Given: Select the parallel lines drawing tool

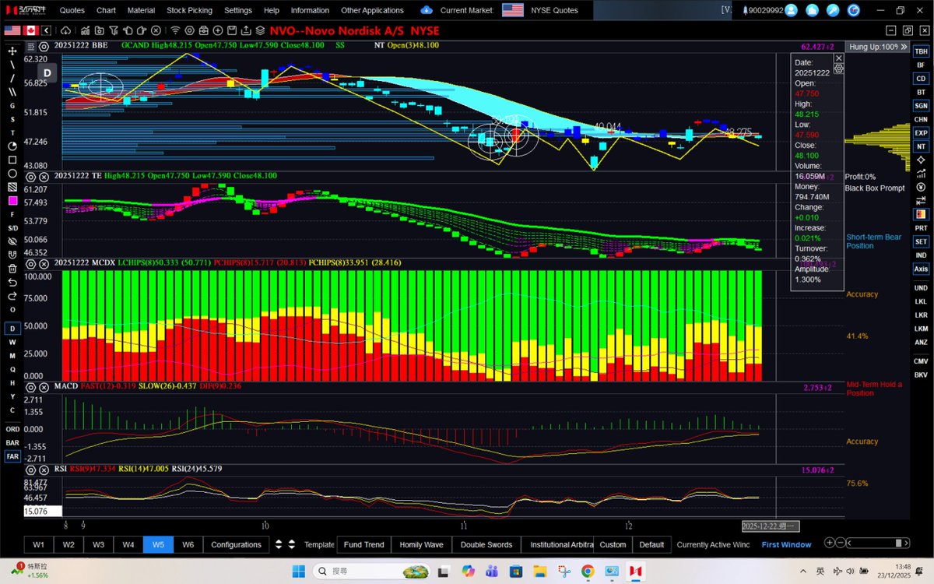Looking at the screenshot, I should [x=12, y=92].
